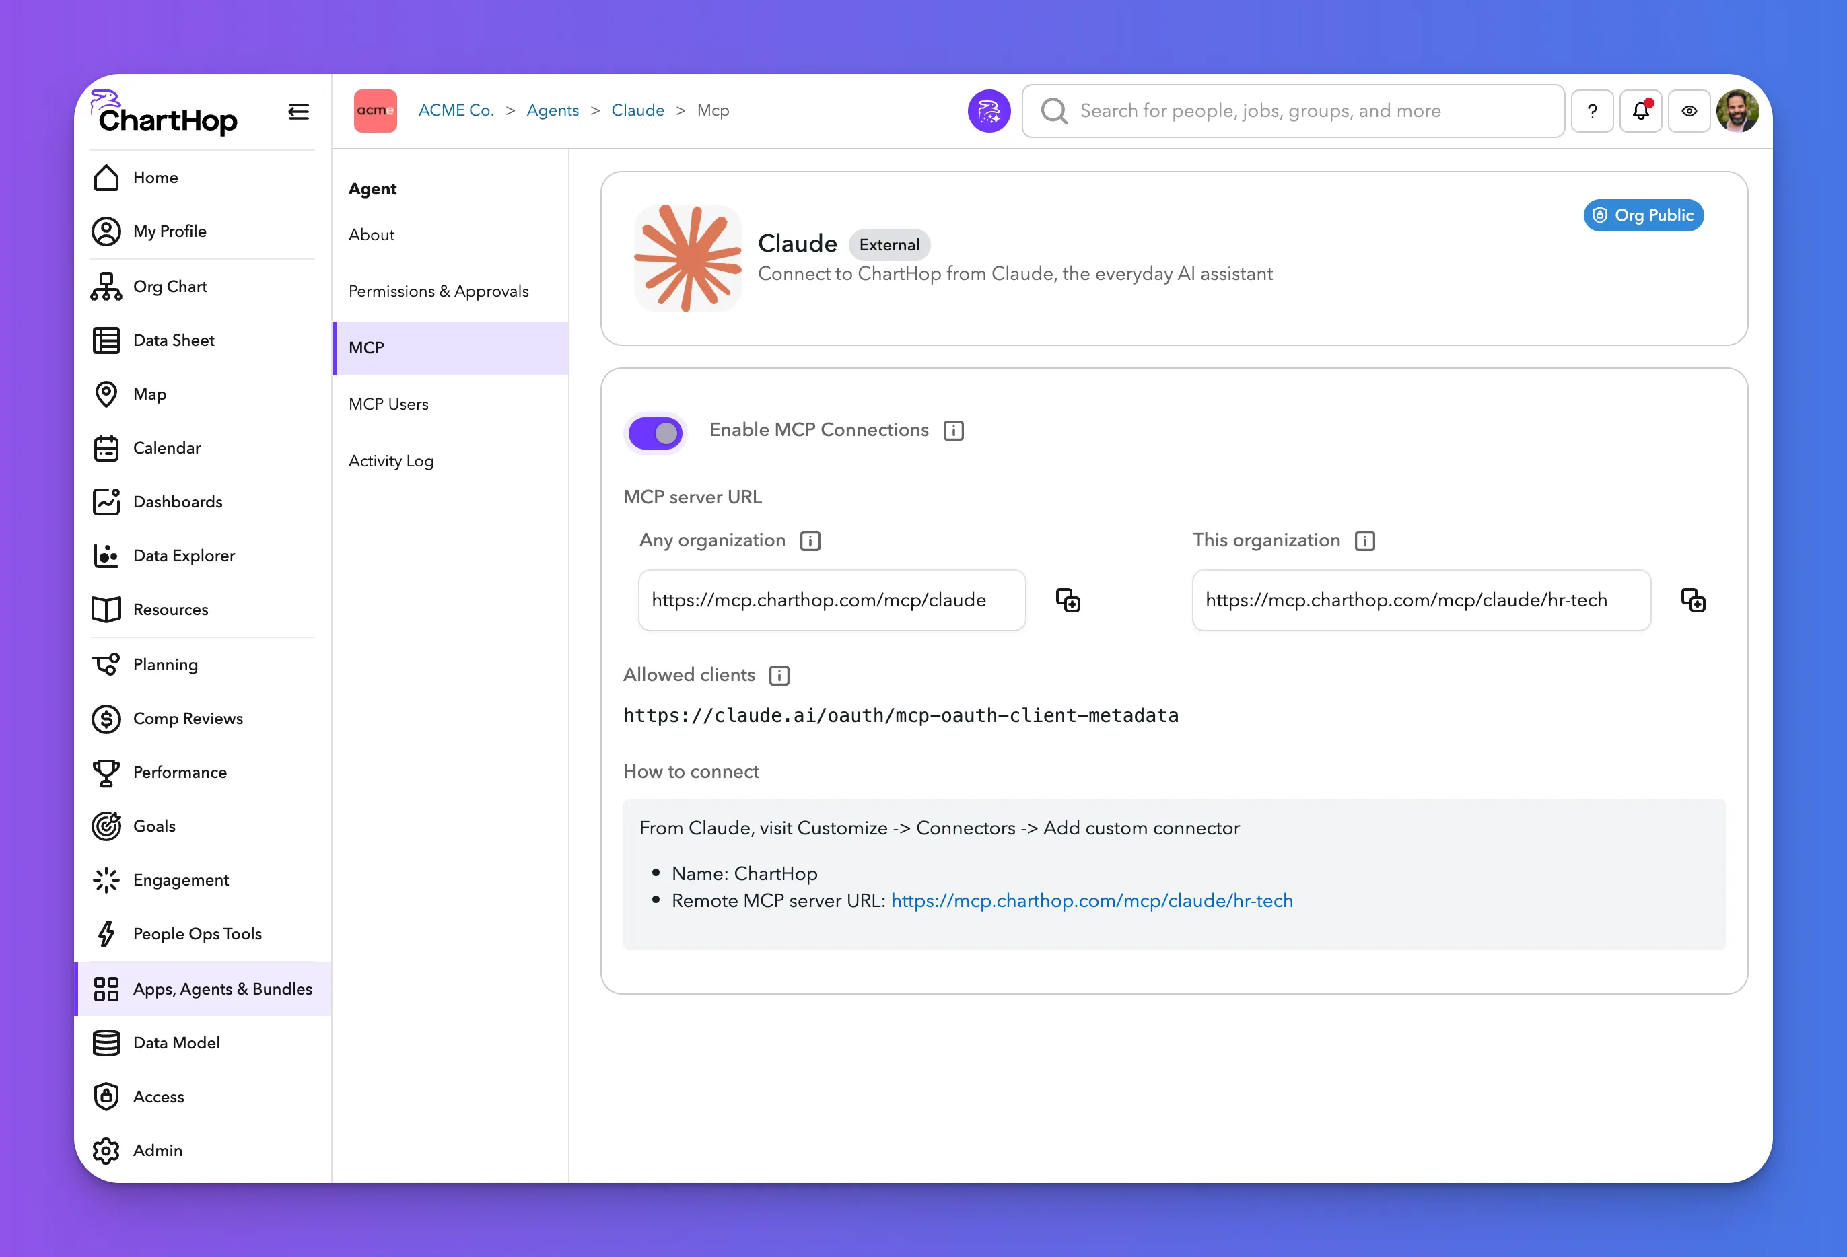
Task: Copy the This organization MCP URL
Action: 1693,600
